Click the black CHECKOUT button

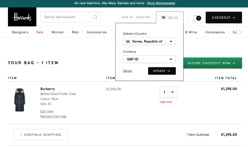224,18
